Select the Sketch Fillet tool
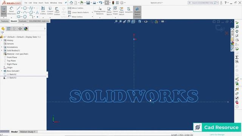 pyautogui.click(x=31, y=17)
